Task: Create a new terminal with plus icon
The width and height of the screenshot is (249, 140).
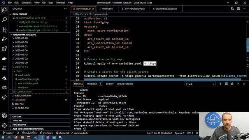Action: pyautogui.click(x=220, y=84)
